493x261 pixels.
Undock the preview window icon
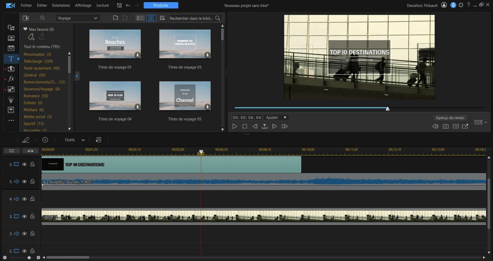(465, 126)
